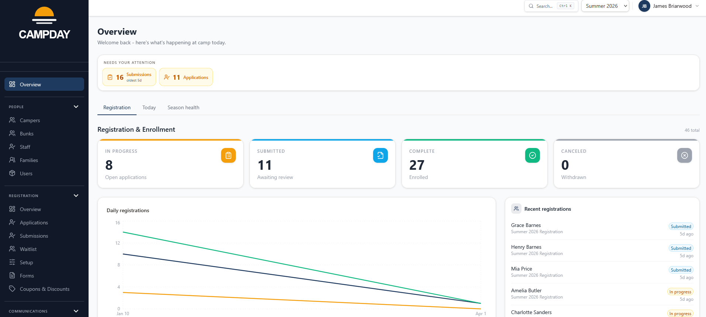Click the Recent registrations people icon
Image resolution: width=706 pixels, height=317 pixels.
click(516, 209)
